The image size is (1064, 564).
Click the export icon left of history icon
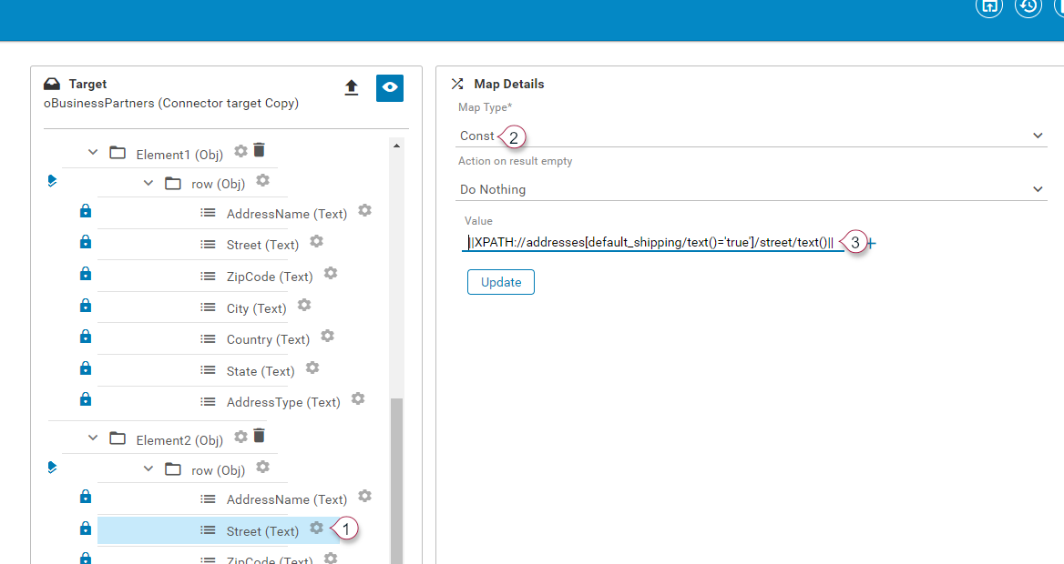(989, 6)
